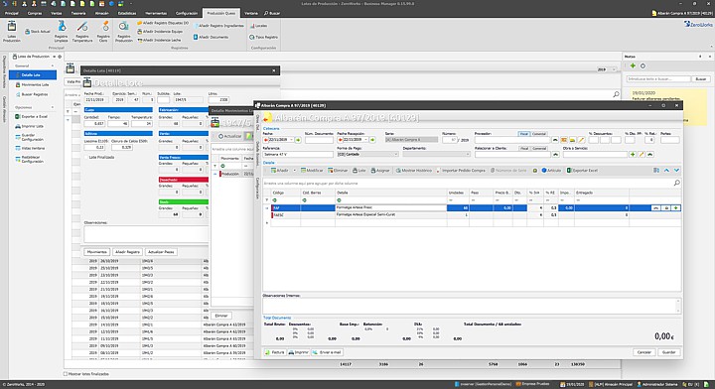Click Añadir Incidencia Leche in ribbon
Screen dimensions: 715x389
click(159, 40)
